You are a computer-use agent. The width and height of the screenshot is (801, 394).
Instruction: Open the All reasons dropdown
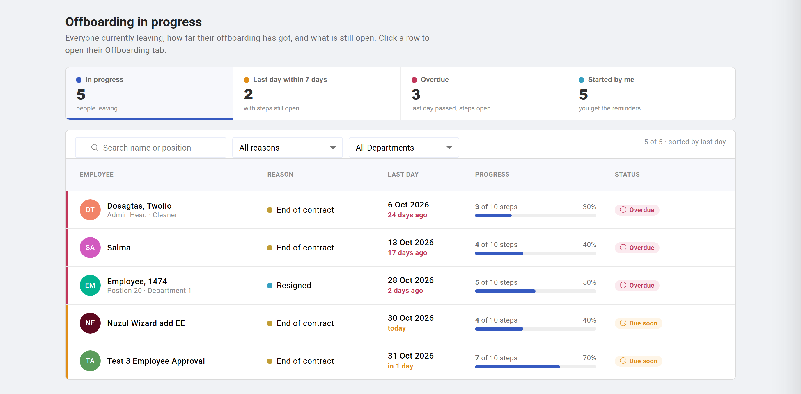(287, 148)
